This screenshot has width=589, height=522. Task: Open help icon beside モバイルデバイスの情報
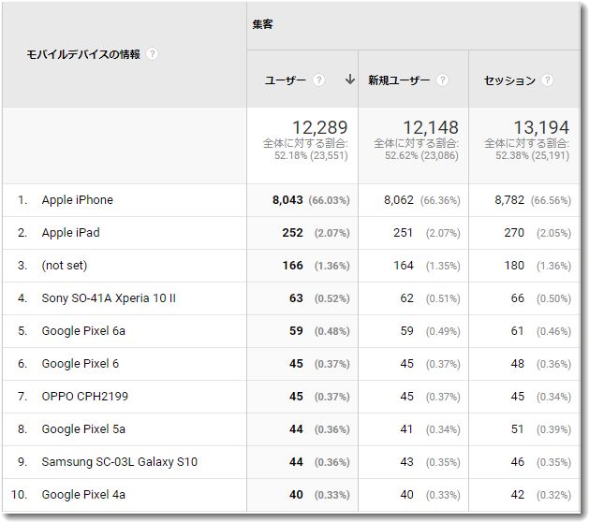[x=152, y=54]
